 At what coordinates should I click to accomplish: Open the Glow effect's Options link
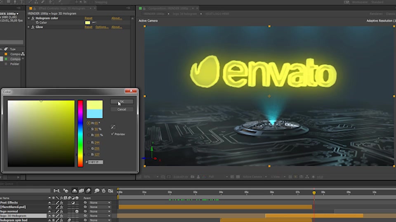[x=102, y=27]
